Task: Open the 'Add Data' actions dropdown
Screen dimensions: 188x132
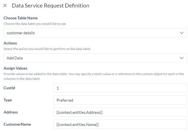Action: click(x=95, y=58)
